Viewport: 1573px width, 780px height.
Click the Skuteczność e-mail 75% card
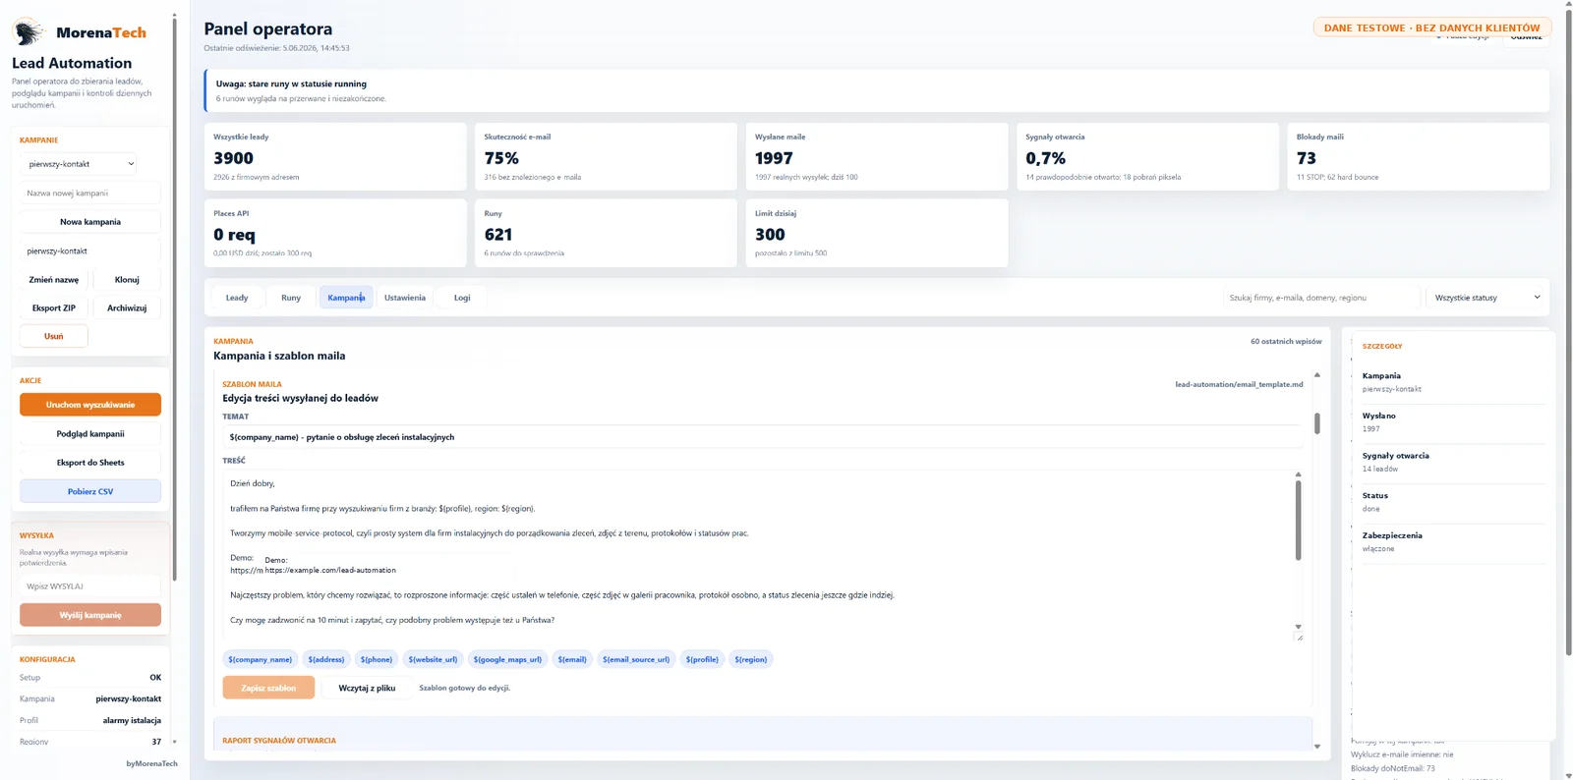[606, 156]
